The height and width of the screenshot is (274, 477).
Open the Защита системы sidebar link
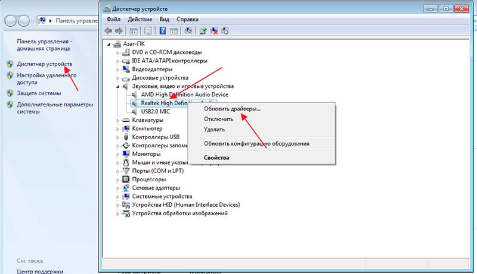point(39,93)
